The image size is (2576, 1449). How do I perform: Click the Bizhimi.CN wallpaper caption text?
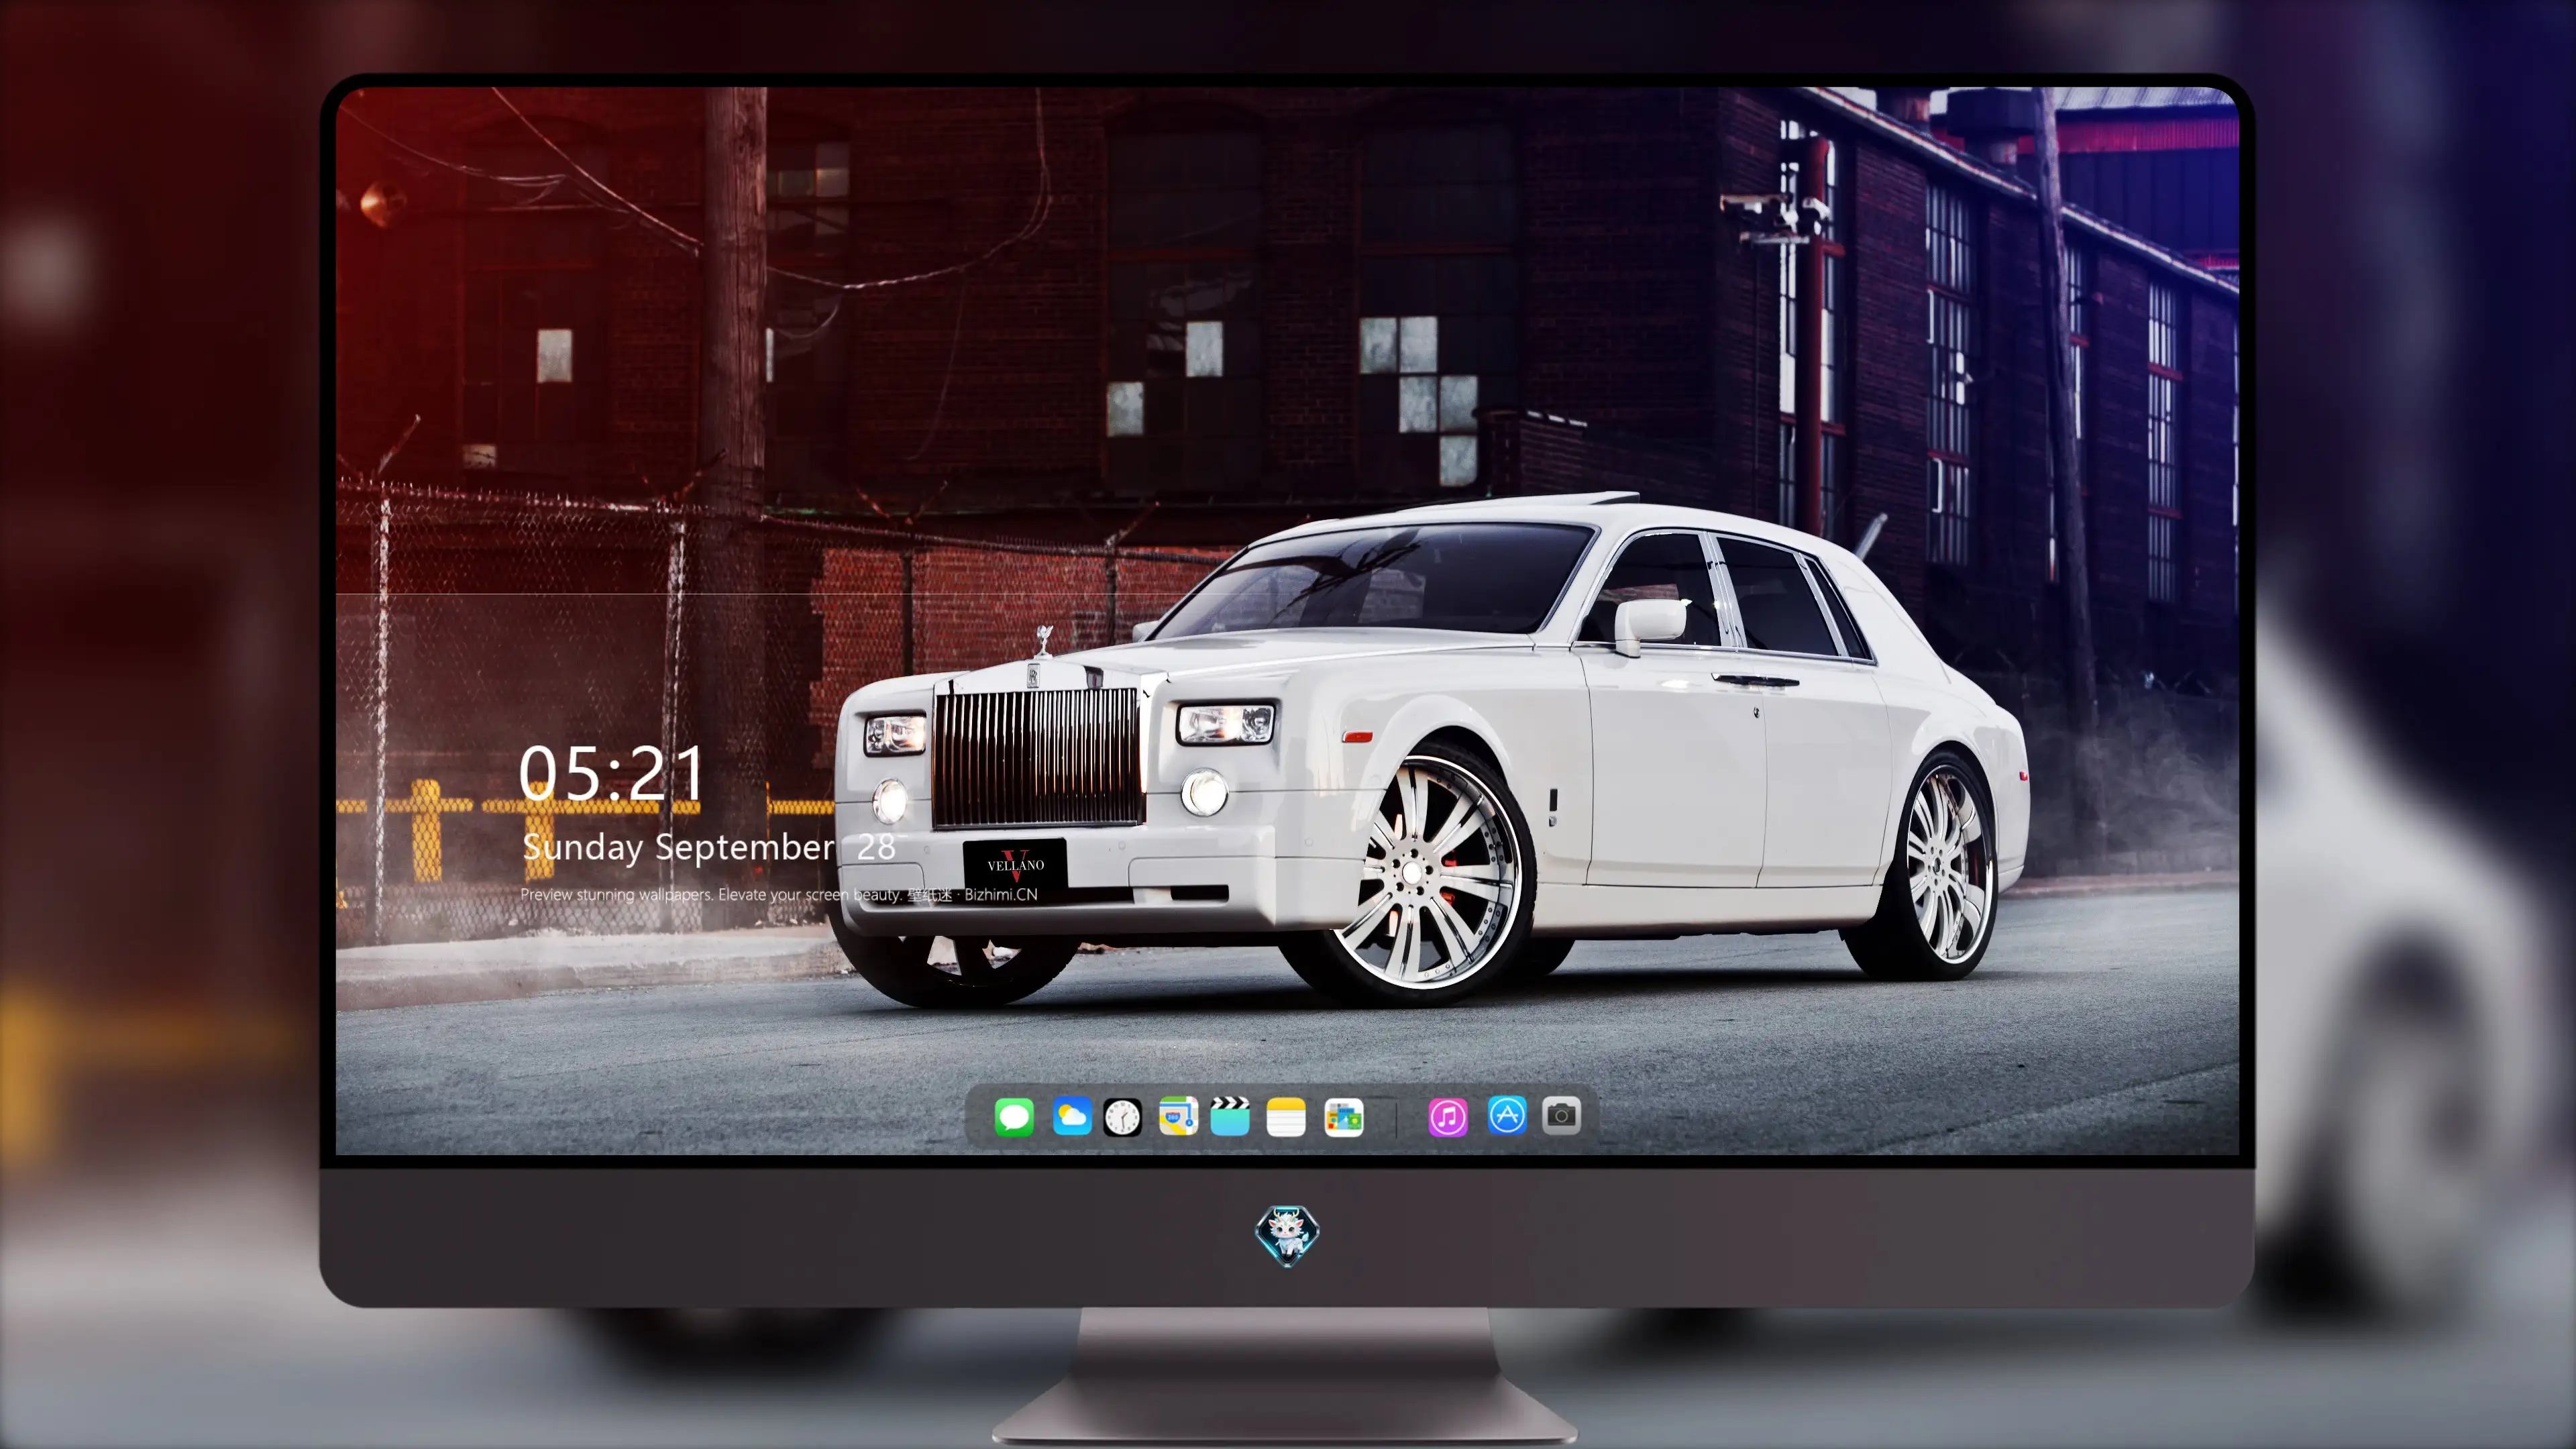[779, 894]
